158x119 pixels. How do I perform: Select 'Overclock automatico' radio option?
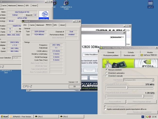click(x=107, y=73)
